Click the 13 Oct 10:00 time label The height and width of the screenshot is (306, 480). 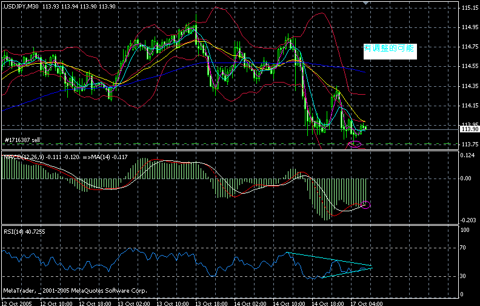pyautogui.click(x=173, y=304)
